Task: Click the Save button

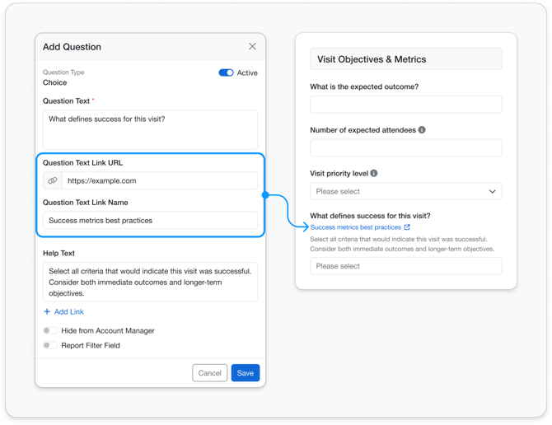Action: (246, 373)
